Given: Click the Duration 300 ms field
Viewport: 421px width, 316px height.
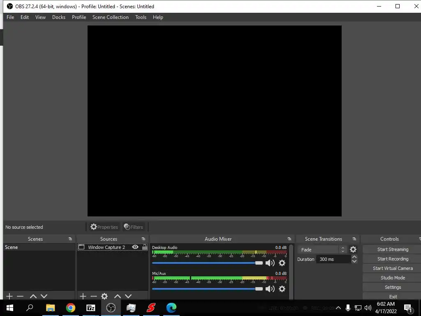Looking at the screenshot, I should (333, 259).
